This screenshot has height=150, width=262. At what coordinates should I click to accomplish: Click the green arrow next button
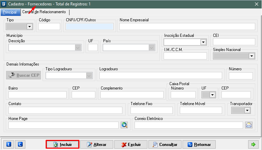253,145
